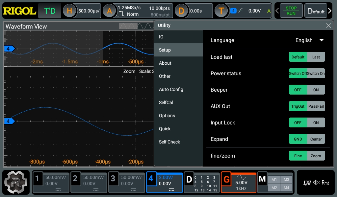This screenshot has width=337, height=197.
Task: Turn Beeper ON
Action: point(316,90)
